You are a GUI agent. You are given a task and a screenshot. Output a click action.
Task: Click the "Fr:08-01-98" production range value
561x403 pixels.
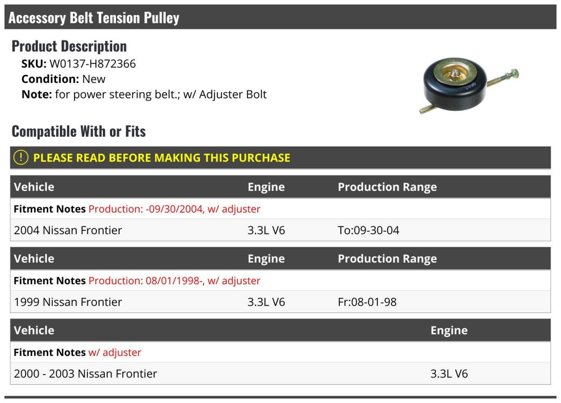pyautogui.click(x=367, y=302)
